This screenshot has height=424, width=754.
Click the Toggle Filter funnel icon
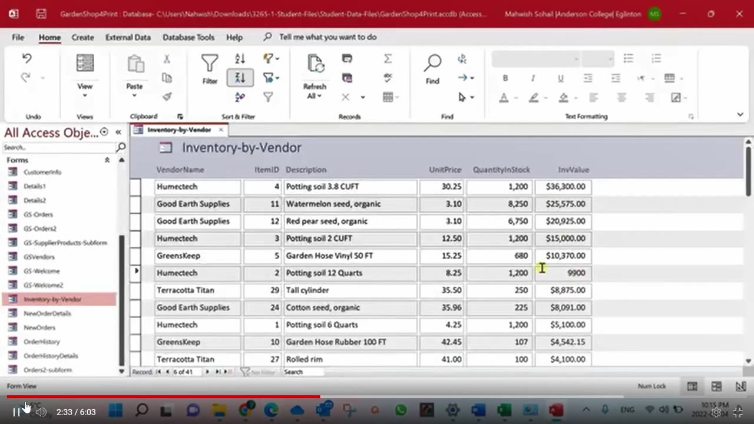[x=268, y=97]
